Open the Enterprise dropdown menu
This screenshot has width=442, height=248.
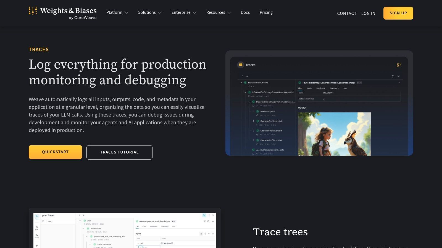click(x=184, y=12)
